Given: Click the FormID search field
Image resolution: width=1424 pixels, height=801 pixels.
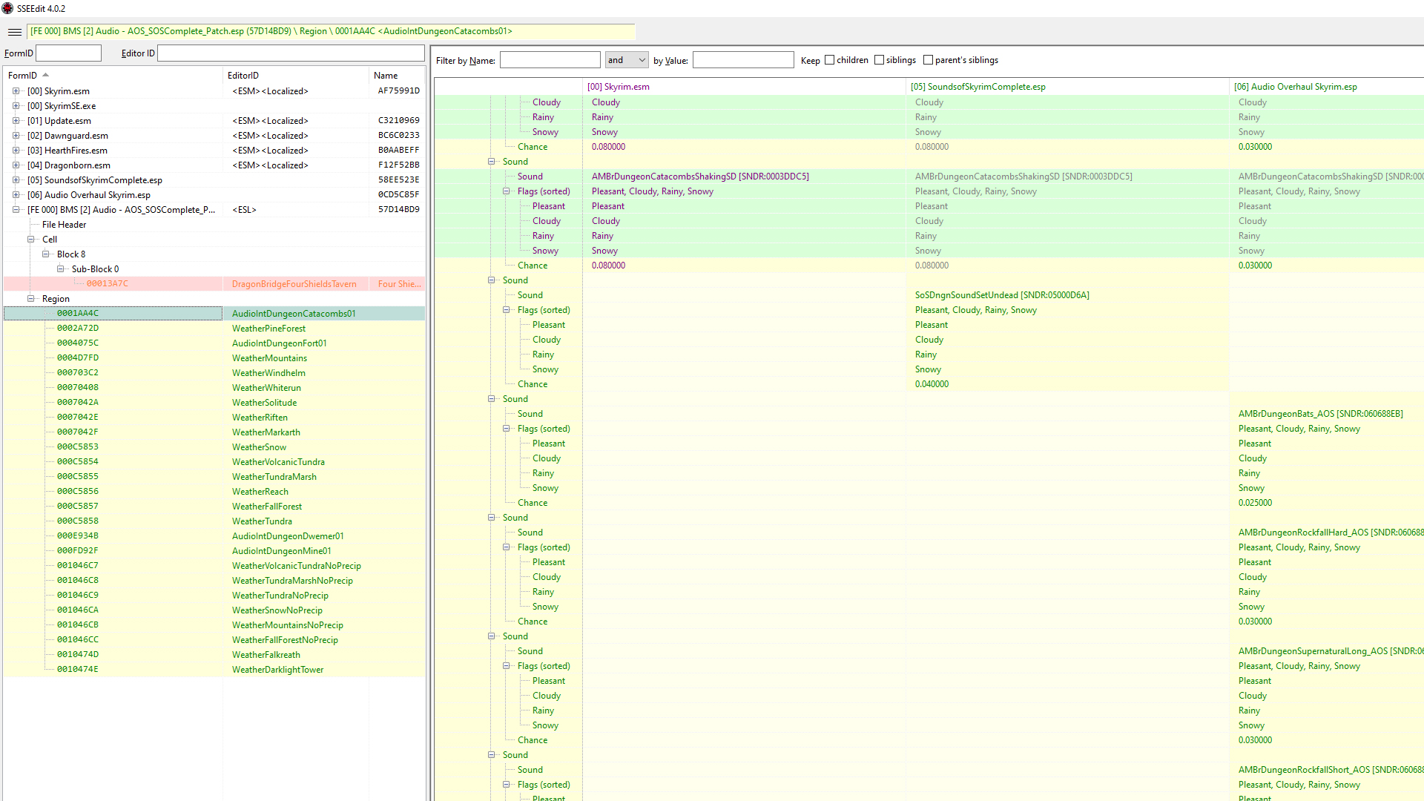Looking at the screenshot, I should pos(68,53).
